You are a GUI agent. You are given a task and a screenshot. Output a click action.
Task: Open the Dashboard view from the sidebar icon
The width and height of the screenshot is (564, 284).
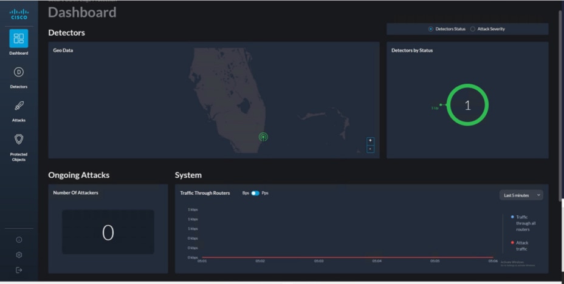pyautogui.click(x=19, y=38)
